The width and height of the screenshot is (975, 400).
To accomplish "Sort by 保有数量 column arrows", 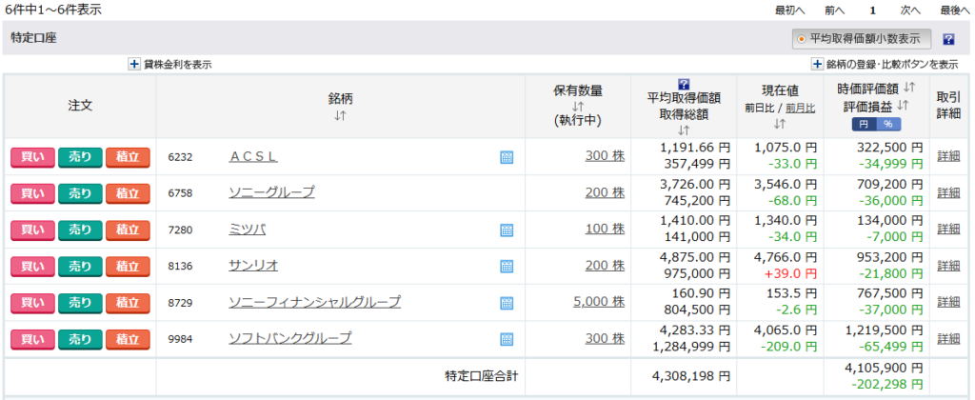I will point(578,107).
